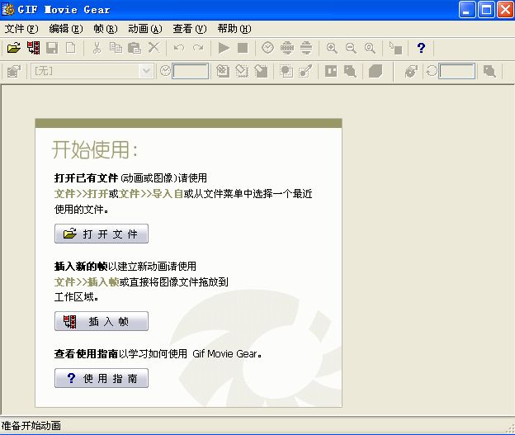The height and width of the screenshot is (435, 515).
Task: Open the 动画(A) menu
Action: (x=145, y=29)
